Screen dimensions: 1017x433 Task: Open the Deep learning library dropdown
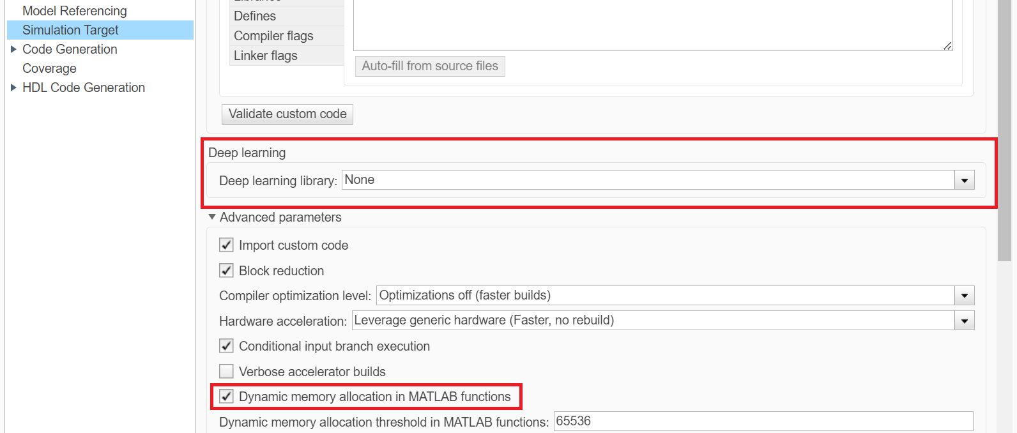964,181
